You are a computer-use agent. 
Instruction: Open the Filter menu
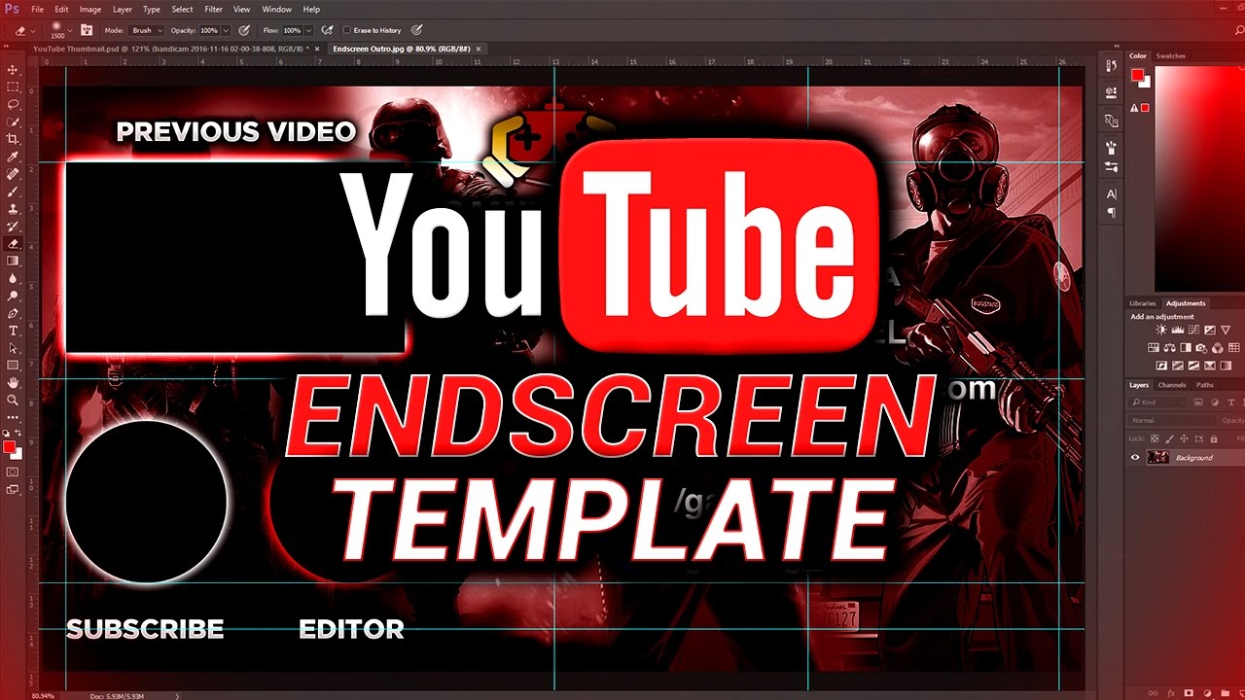(x=214, y=9)
